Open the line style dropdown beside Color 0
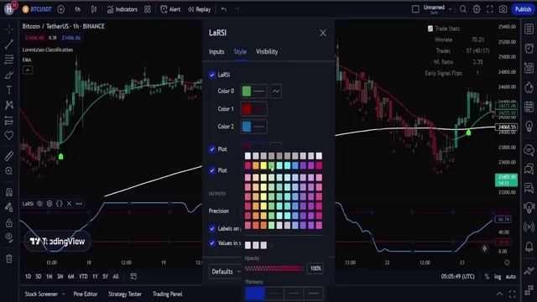Screen dimensions: 537x302 pyautogui.click(x=276, y=91)
